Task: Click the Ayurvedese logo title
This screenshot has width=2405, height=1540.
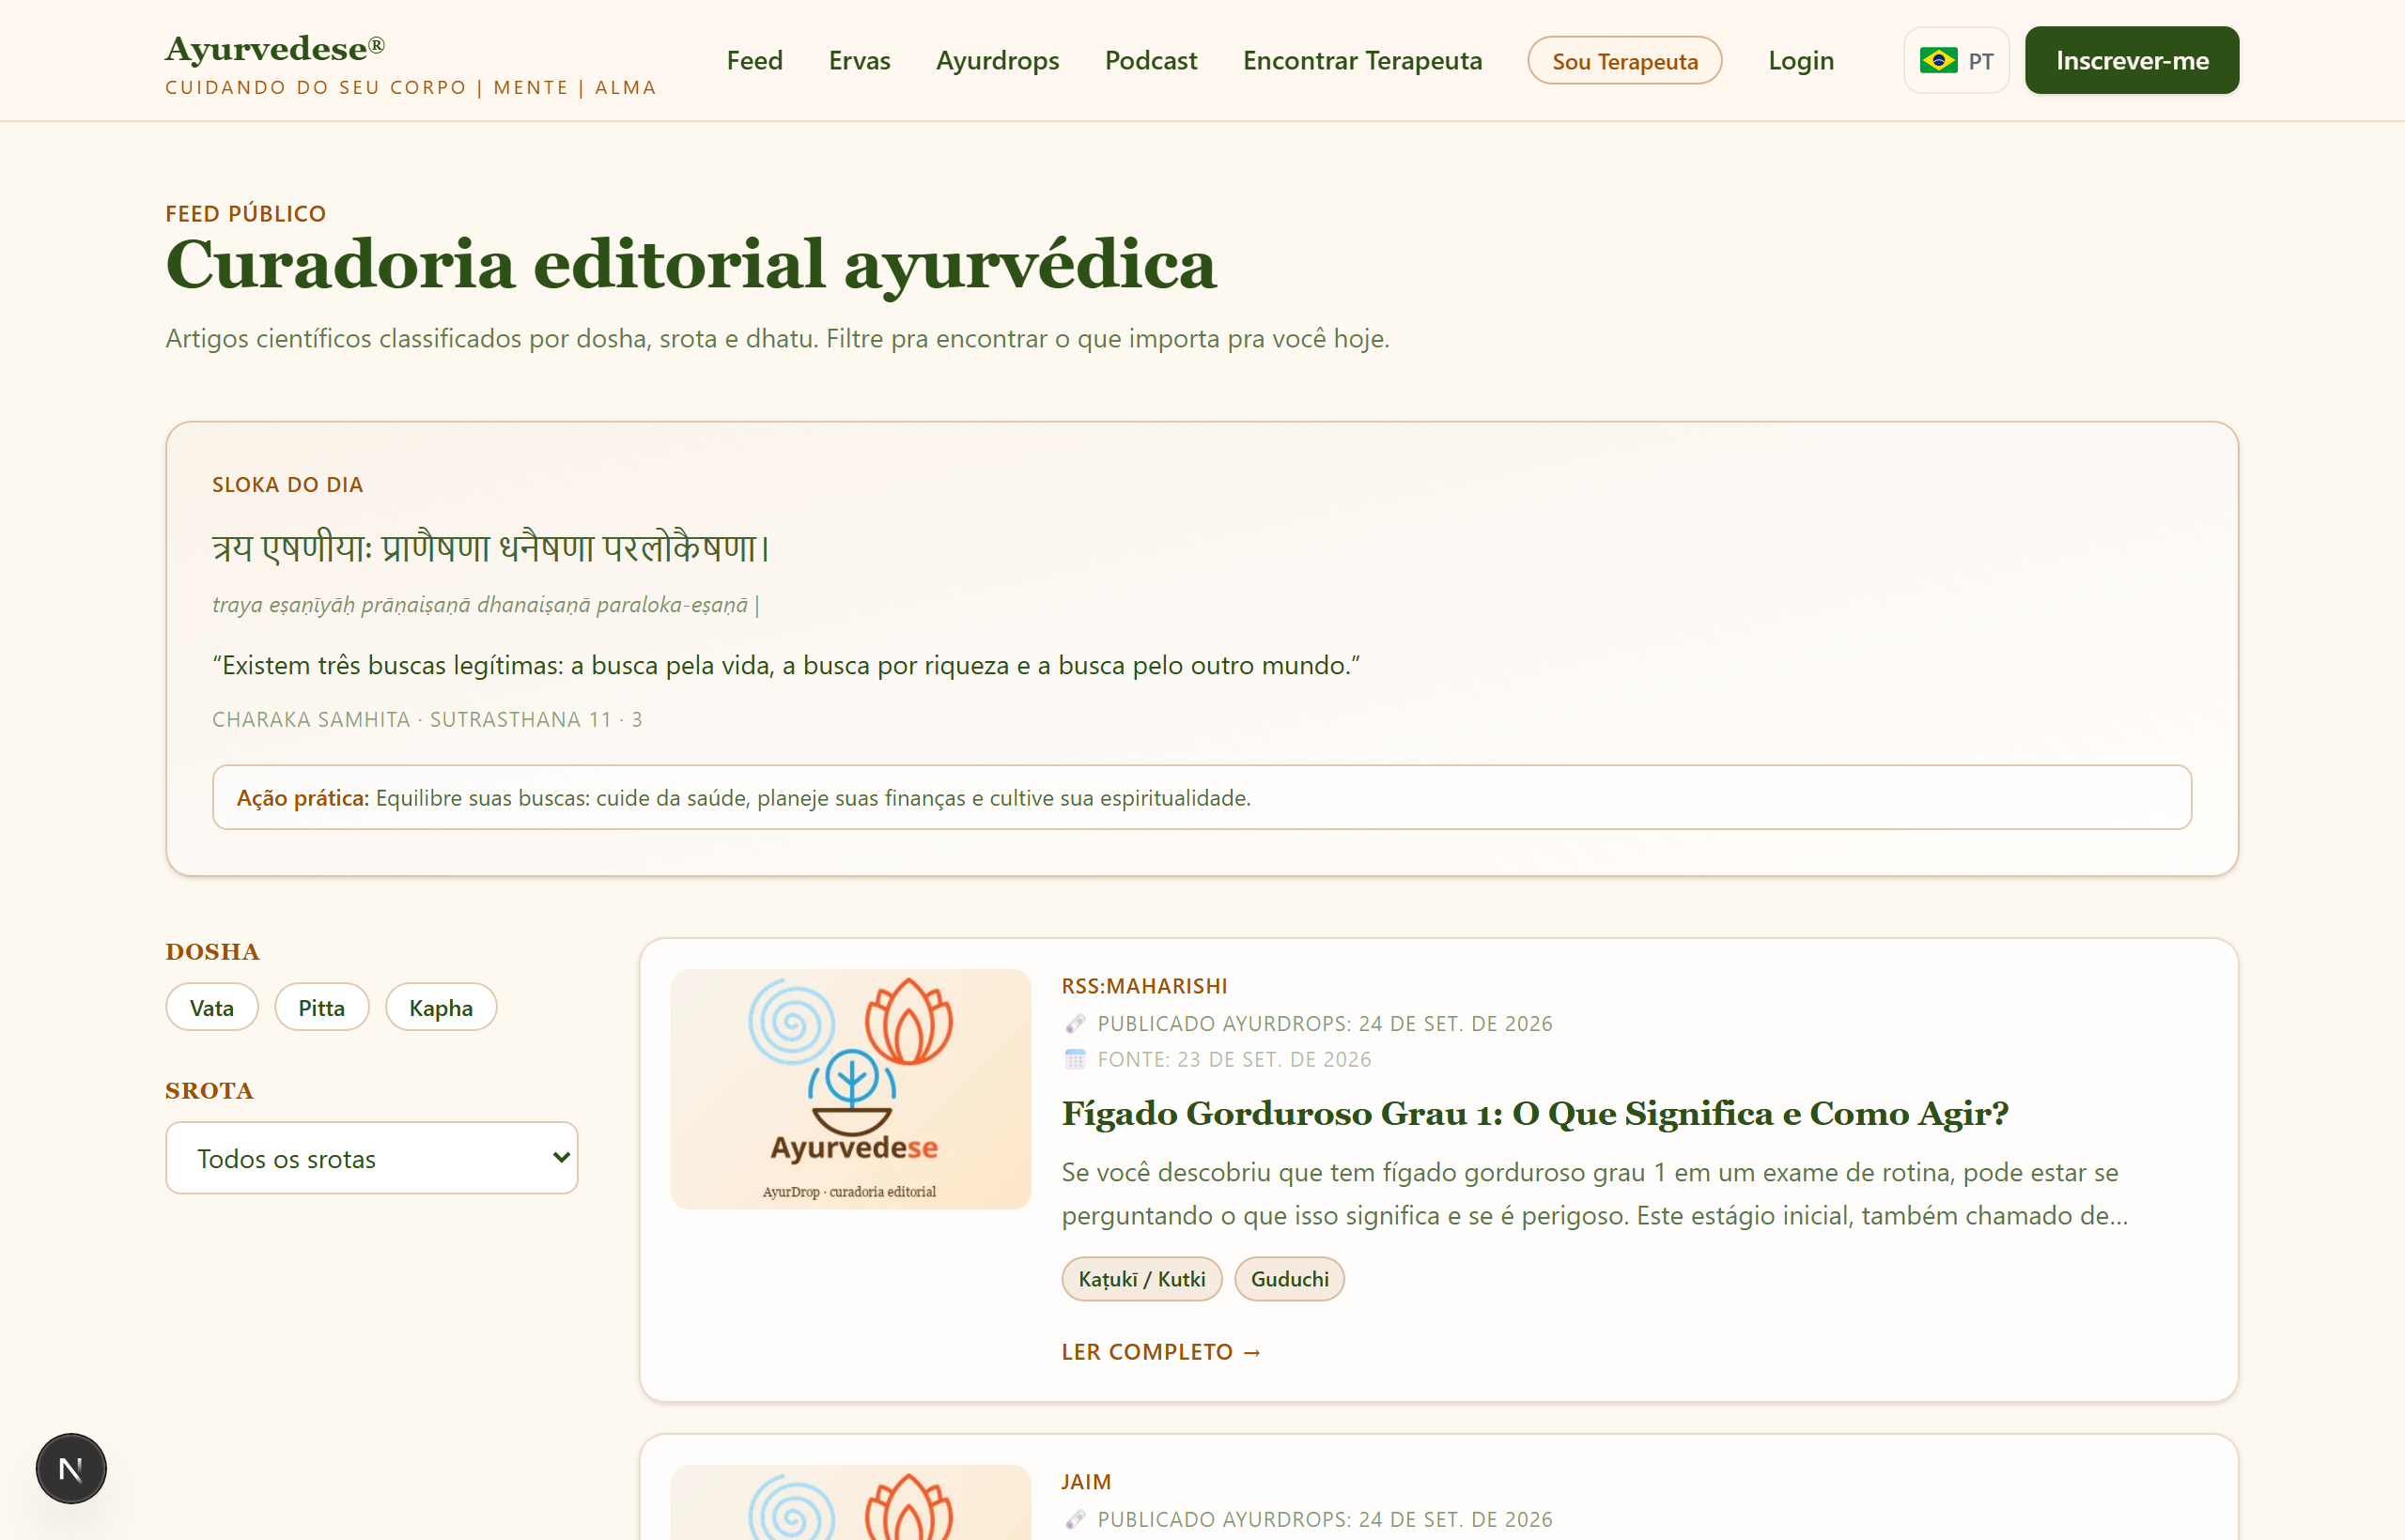Action: pos(275,48)
